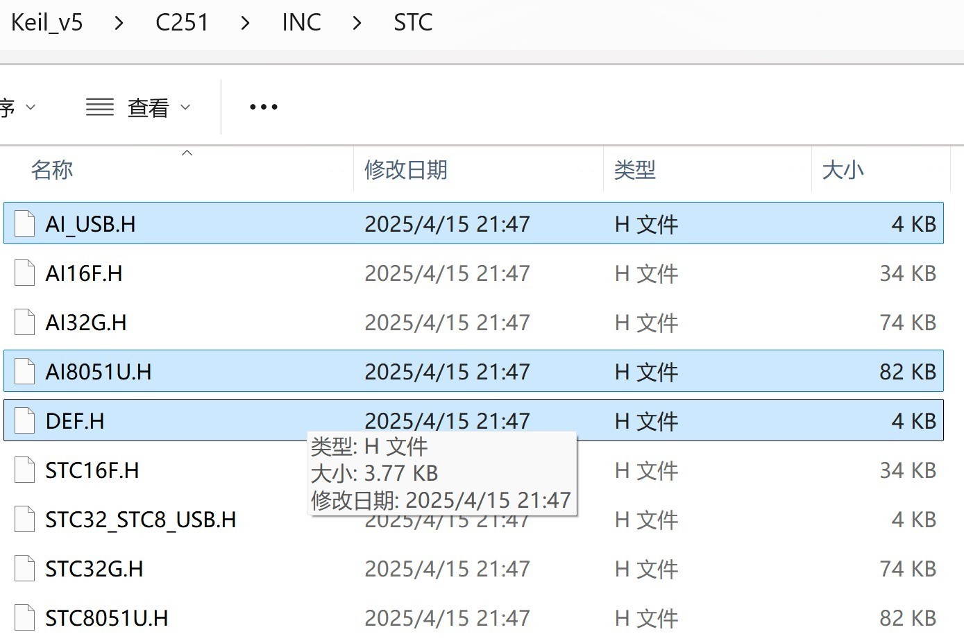
Task: Navigate to INC folder in breadcrumb
Action: pos(301,22)
